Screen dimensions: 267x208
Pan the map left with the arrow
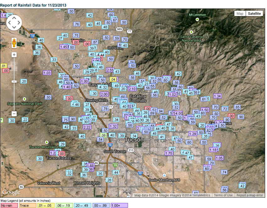coord(9,23)
